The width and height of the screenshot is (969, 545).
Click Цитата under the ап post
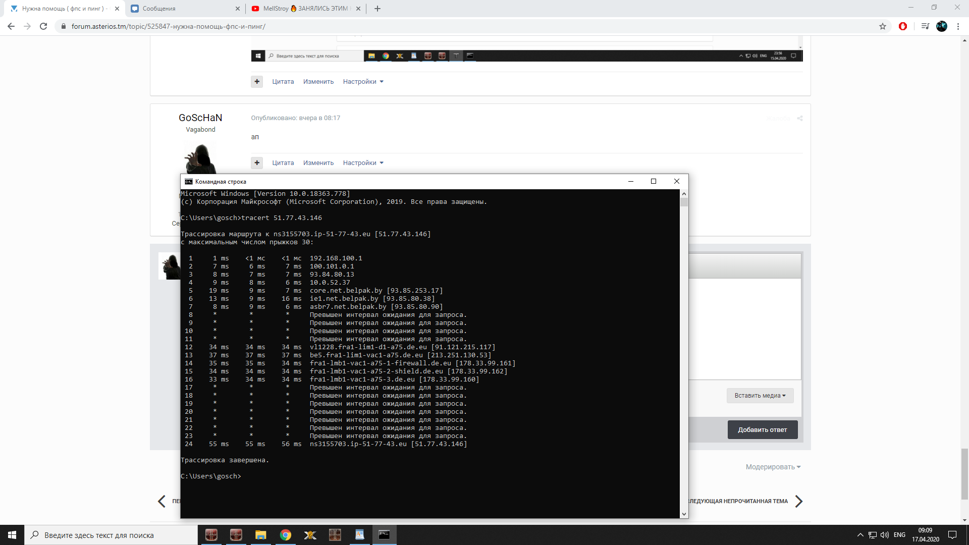coord(283,162)
